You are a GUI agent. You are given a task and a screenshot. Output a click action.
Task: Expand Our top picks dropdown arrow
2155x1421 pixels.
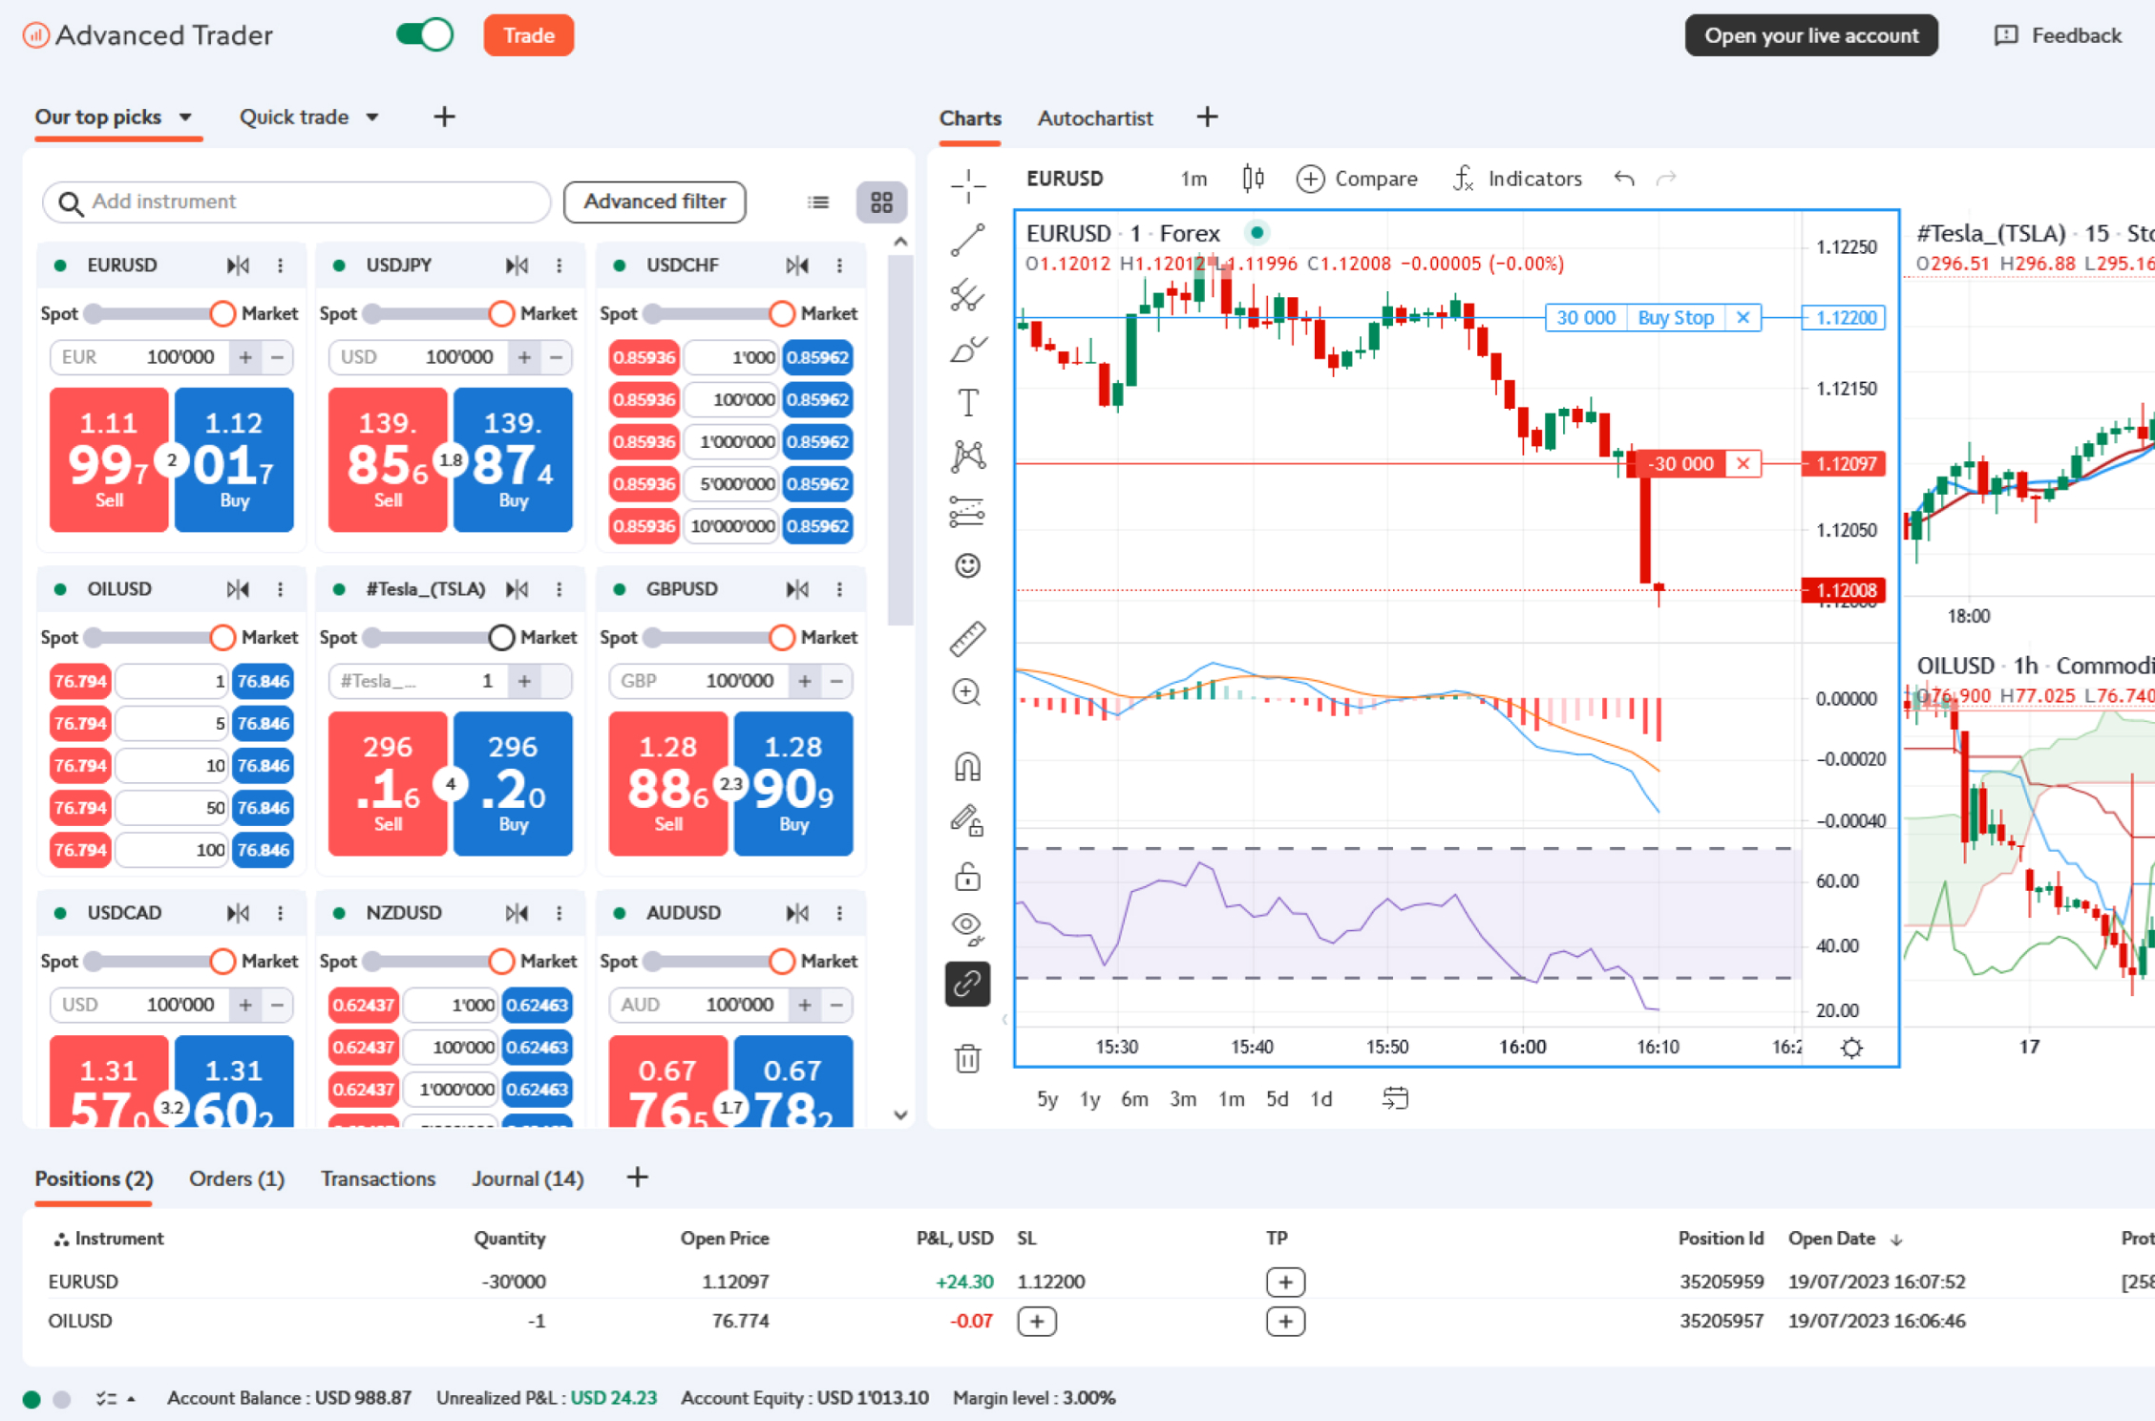point(185,117)
